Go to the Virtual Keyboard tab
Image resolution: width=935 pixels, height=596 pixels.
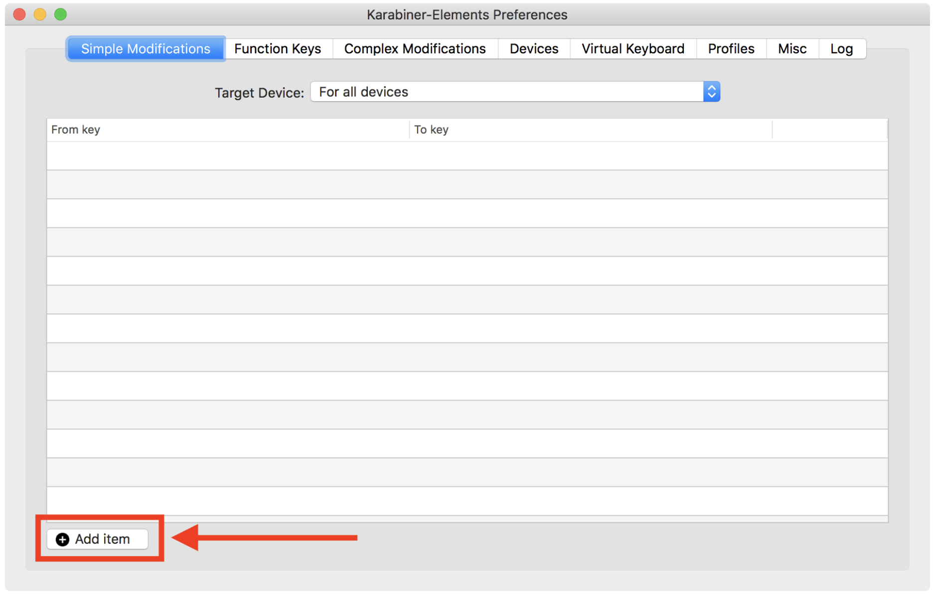633,49
